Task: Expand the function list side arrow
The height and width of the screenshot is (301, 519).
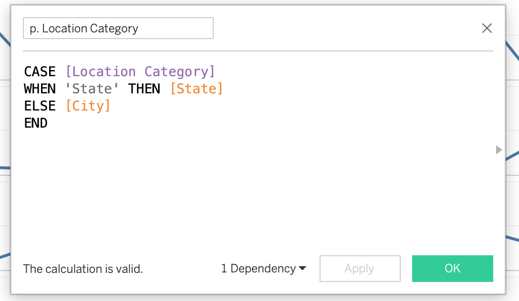Action: point(499,150)
